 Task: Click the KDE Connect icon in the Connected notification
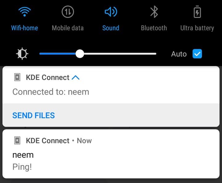tap(17, 77)
